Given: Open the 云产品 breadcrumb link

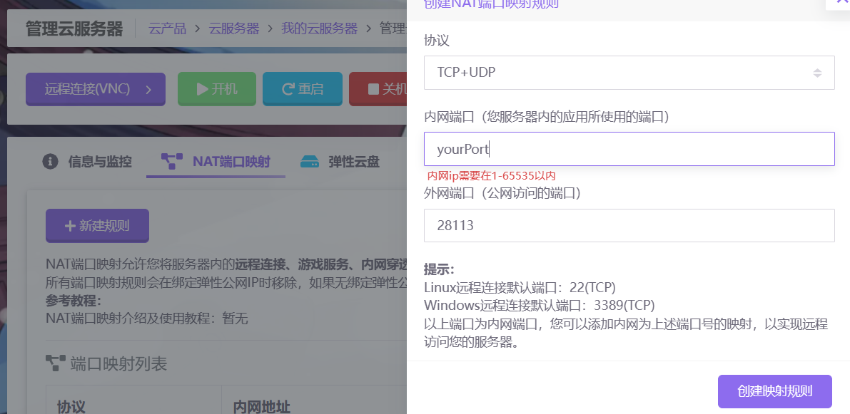Looking at the screenshot, I should tap(167, 29).
